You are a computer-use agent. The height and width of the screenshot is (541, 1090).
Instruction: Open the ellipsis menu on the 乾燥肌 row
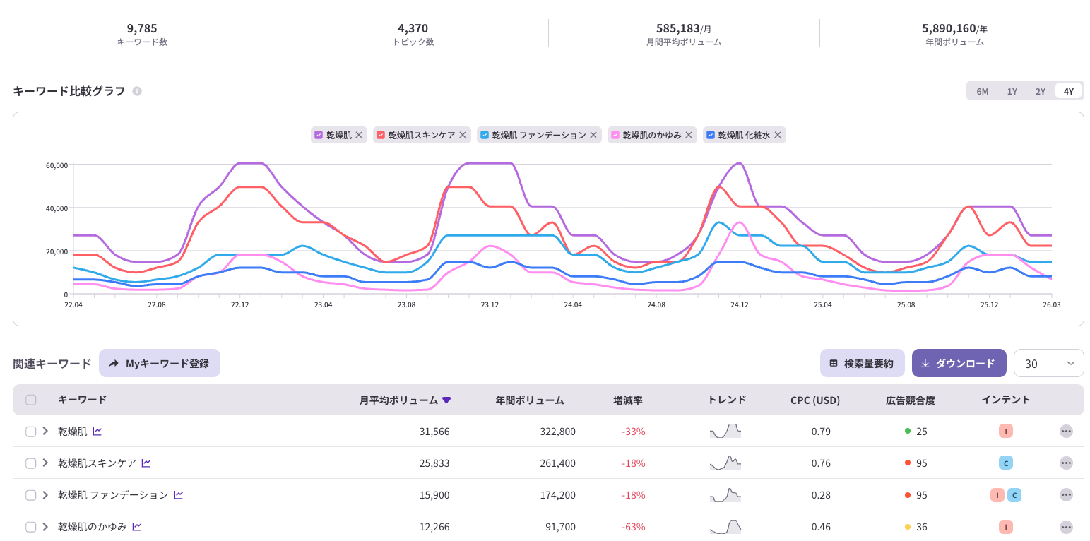tap(1065, 430)
